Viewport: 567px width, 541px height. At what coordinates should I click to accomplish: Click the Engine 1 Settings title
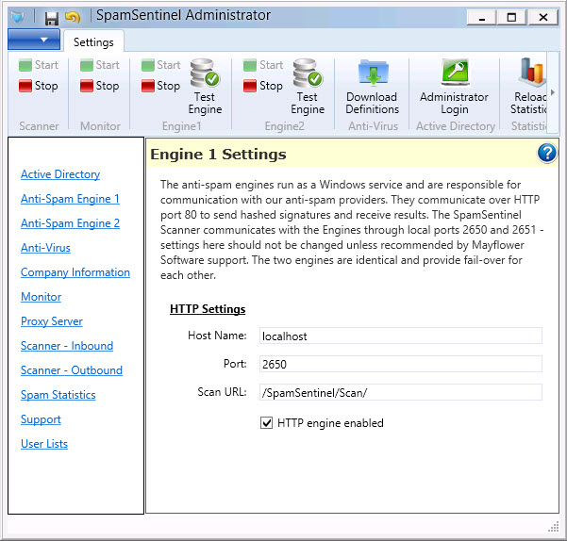pos(218,155)
